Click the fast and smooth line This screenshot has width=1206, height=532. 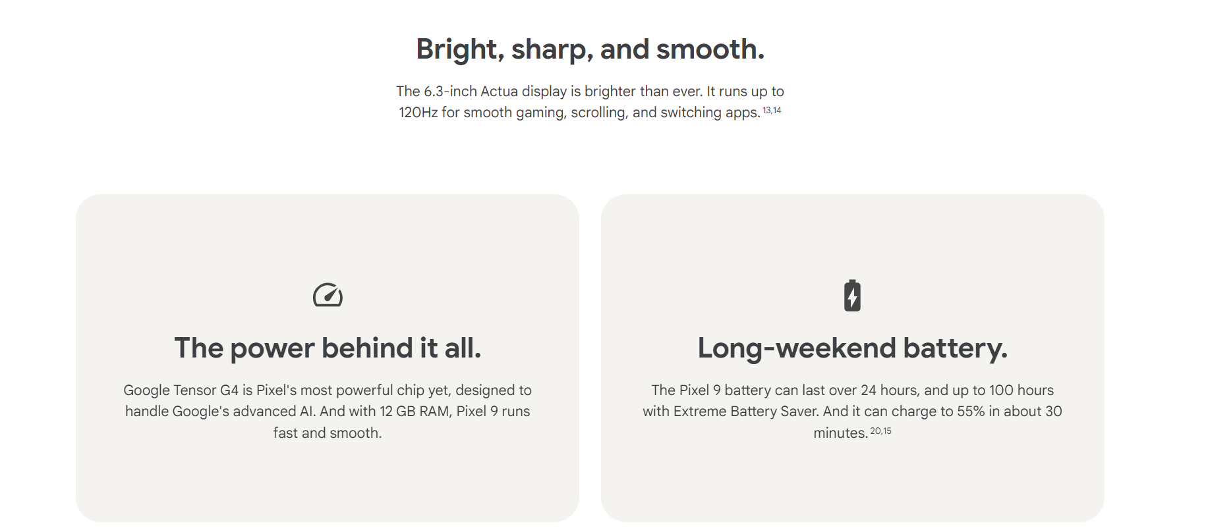point(328,433)
